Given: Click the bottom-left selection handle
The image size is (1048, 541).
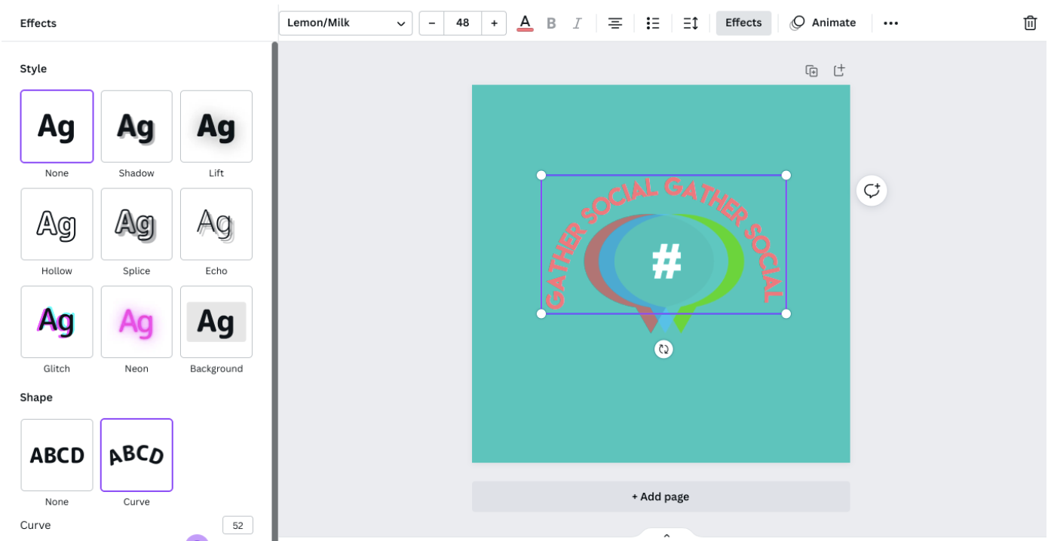Looking at the screenshot, I should tap(541, 313).
